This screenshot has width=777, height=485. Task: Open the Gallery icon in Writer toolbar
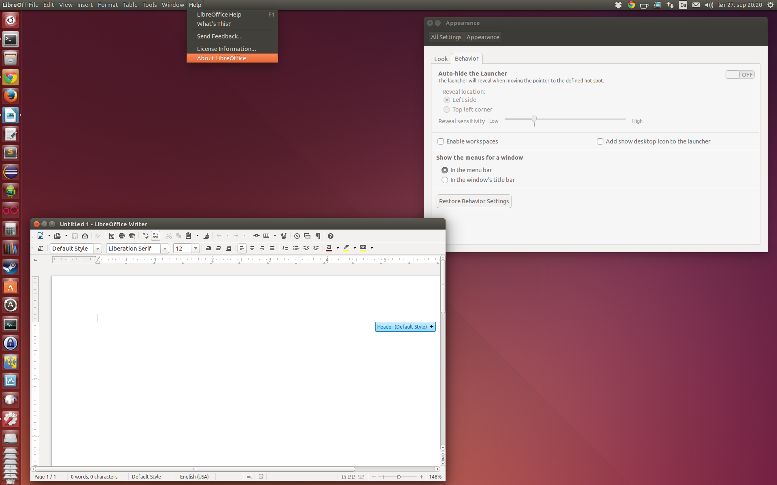coord(307,236)
